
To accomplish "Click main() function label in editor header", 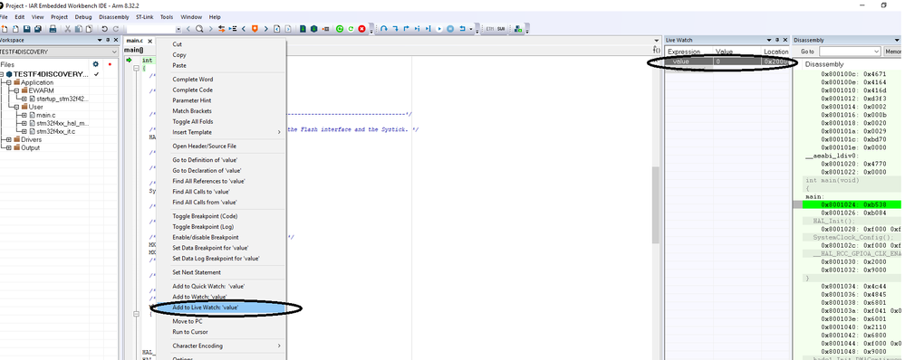I will pos(133,50).
